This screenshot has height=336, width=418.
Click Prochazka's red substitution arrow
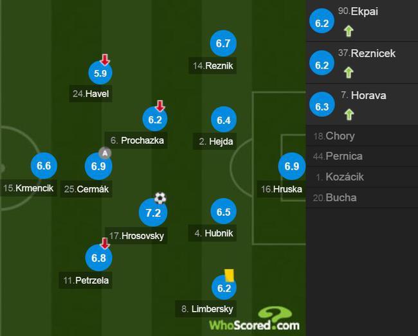pyautogui.click(x=160, y=106)
